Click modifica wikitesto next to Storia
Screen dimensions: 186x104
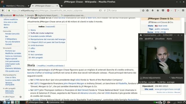[x=55, y=66]
